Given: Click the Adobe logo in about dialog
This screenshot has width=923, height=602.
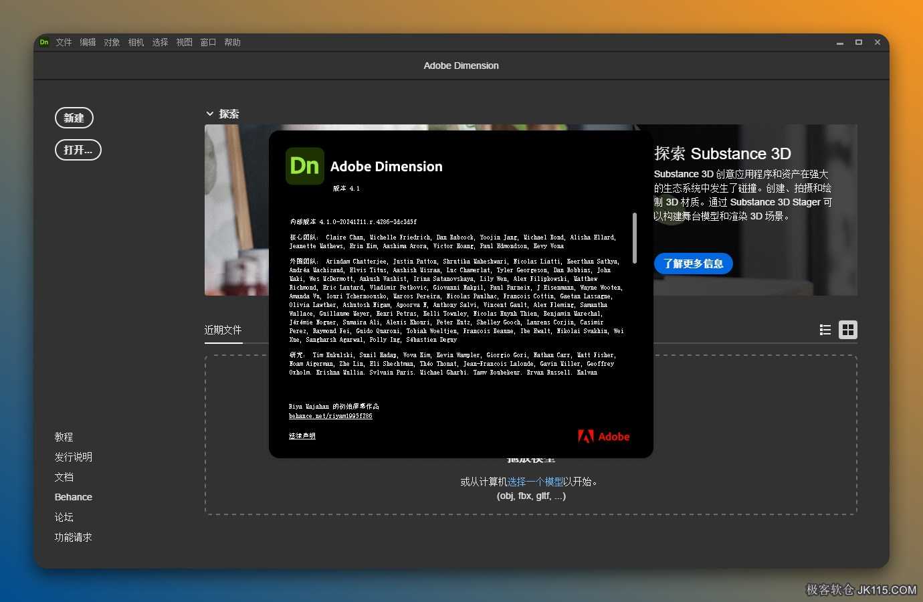Looking at the screenshot, I should click(x=604, y=437).
